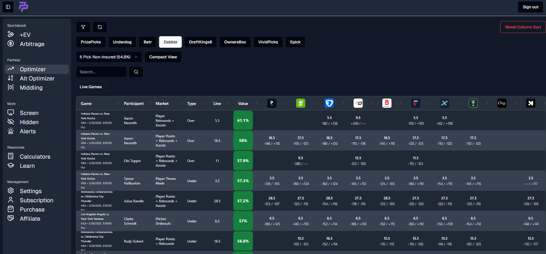Focus the Search input field
Viewport: 546px width, 254px height.
(101, 72)
